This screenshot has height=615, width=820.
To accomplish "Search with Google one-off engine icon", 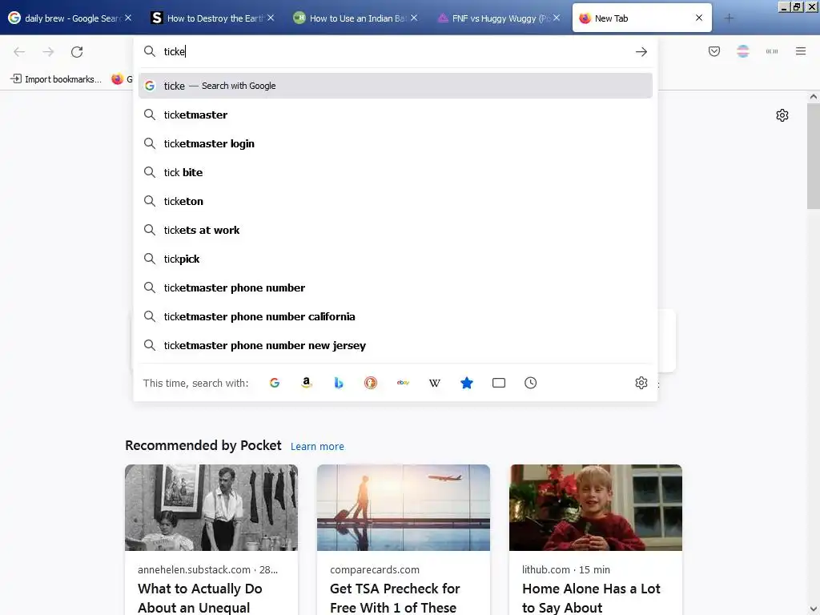I will pyautogui.click(x=275, y=383).
